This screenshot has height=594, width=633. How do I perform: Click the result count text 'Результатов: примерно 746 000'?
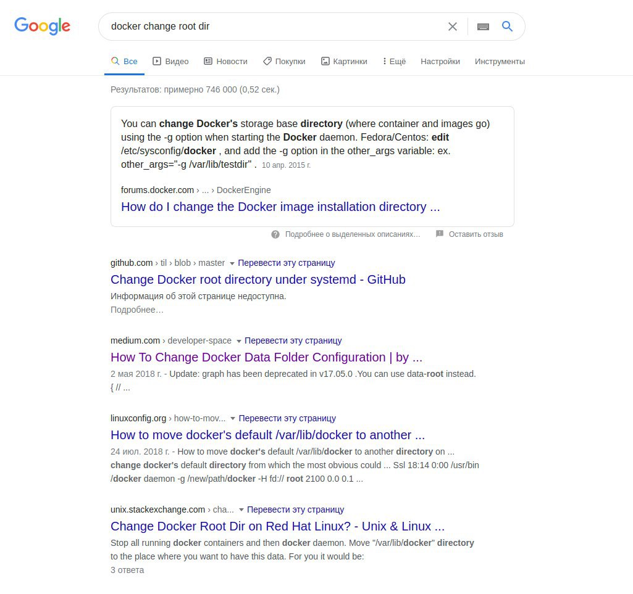[x=195, y=89]
